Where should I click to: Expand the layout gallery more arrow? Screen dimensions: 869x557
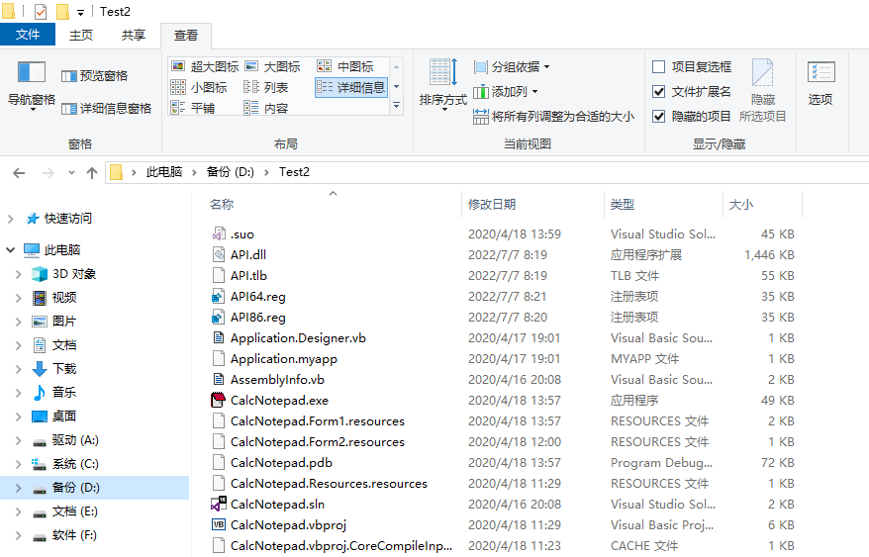click(x=396, y=105)
